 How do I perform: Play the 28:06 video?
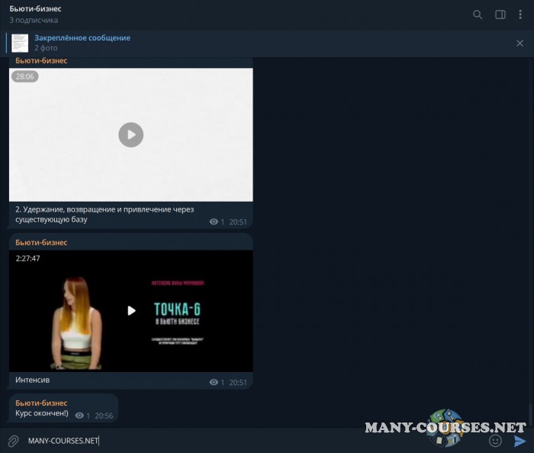[x=130, y=135]
